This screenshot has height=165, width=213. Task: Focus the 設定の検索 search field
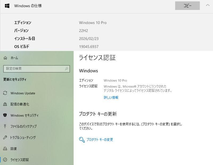(x=36, y=69)
